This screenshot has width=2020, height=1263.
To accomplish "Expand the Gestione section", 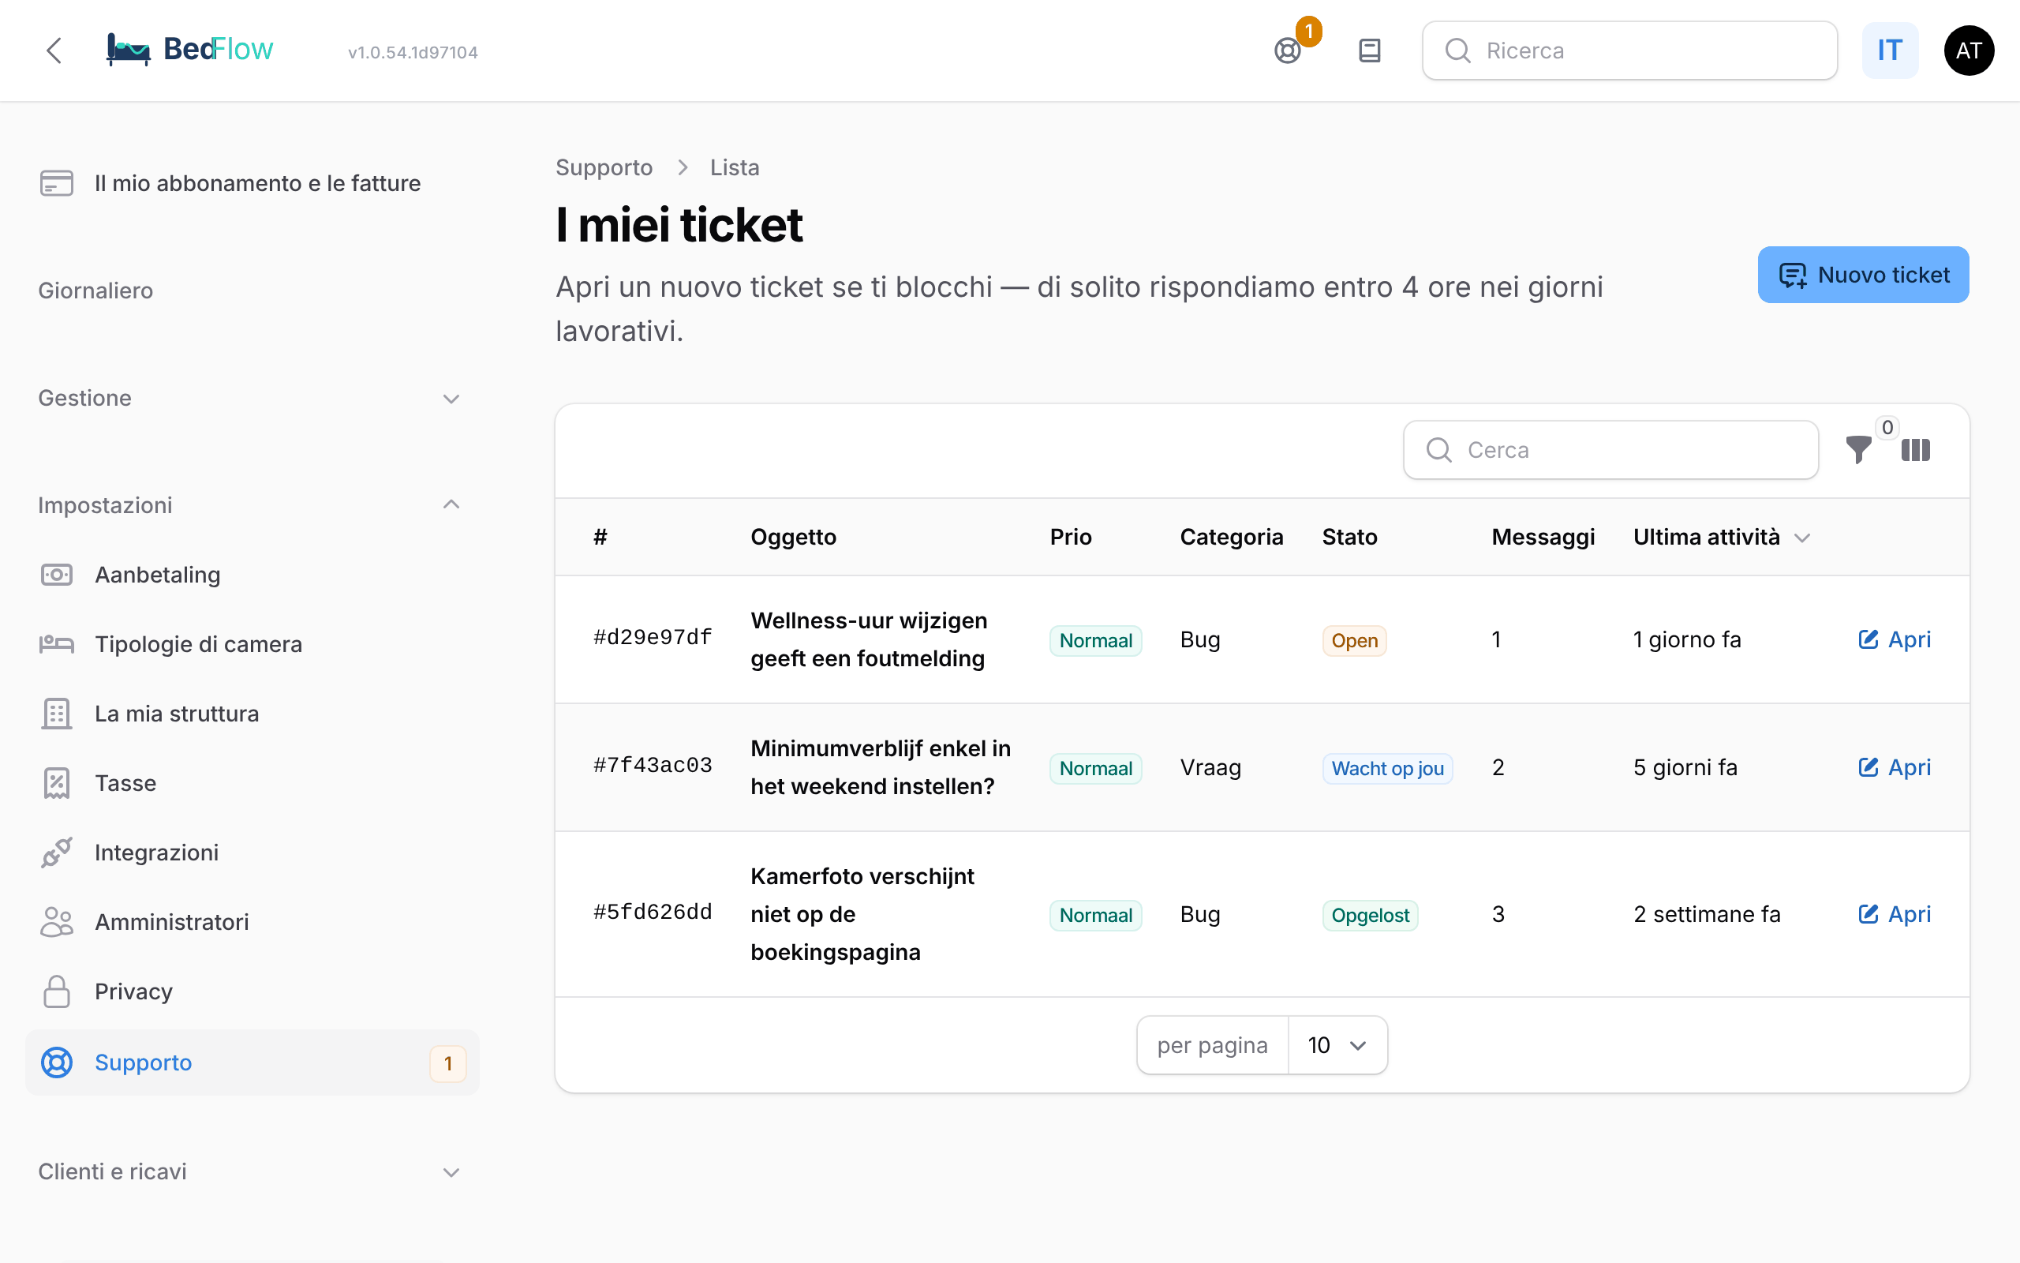I will (x=250, y=399).
